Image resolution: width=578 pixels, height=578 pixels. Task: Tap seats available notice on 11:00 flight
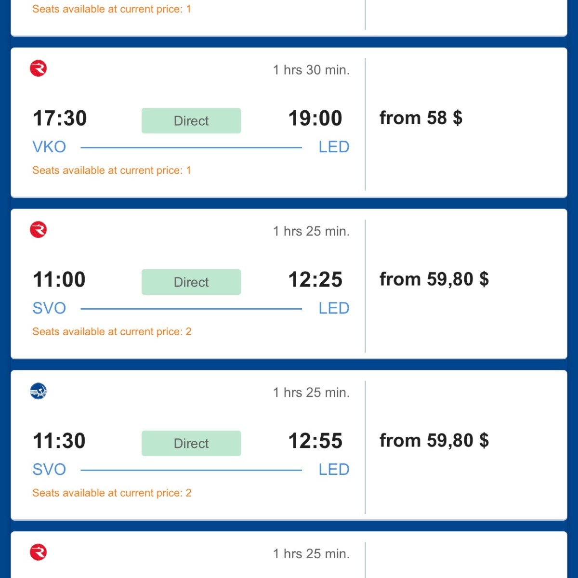tap(112, 332)
